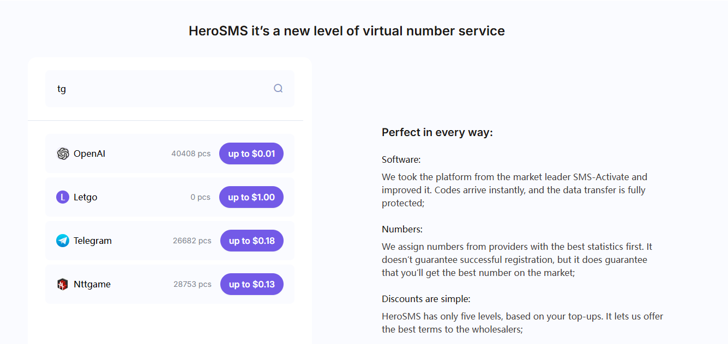
Task: Click the Letgo '0 pcs' count
Action: [200, 197]
